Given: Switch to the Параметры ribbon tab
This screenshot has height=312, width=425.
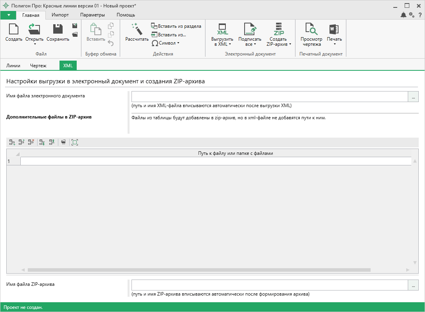Looking at the screenshot, I should point(92,15).
